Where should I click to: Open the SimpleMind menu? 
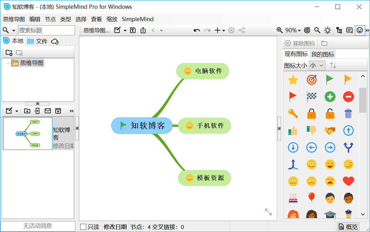point(138,19)
